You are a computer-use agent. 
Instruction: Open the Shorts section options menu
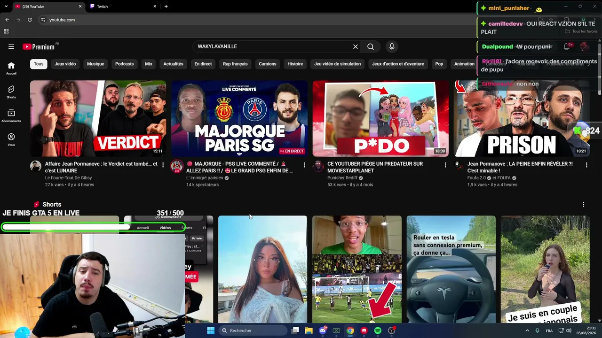click(584, 205)
